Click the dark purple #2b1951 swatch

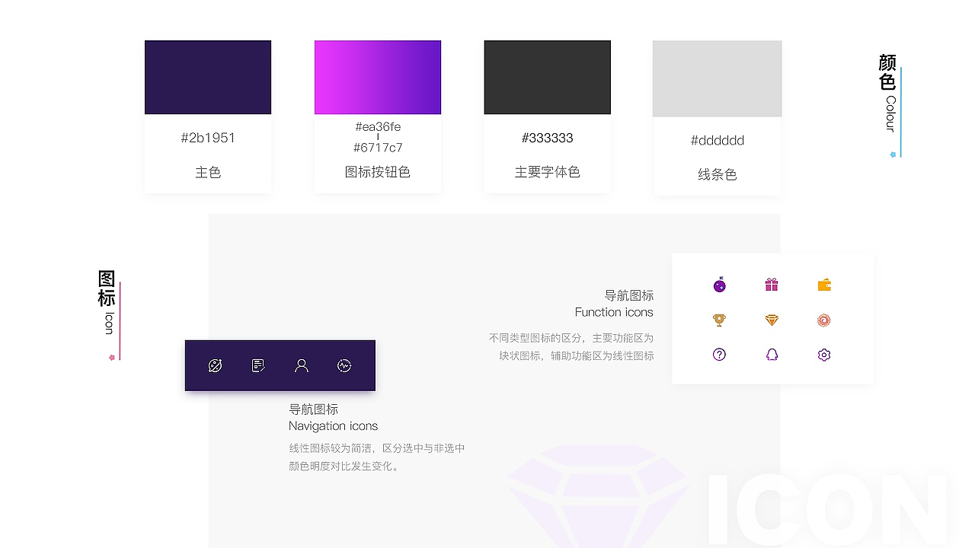coord(208,78)
